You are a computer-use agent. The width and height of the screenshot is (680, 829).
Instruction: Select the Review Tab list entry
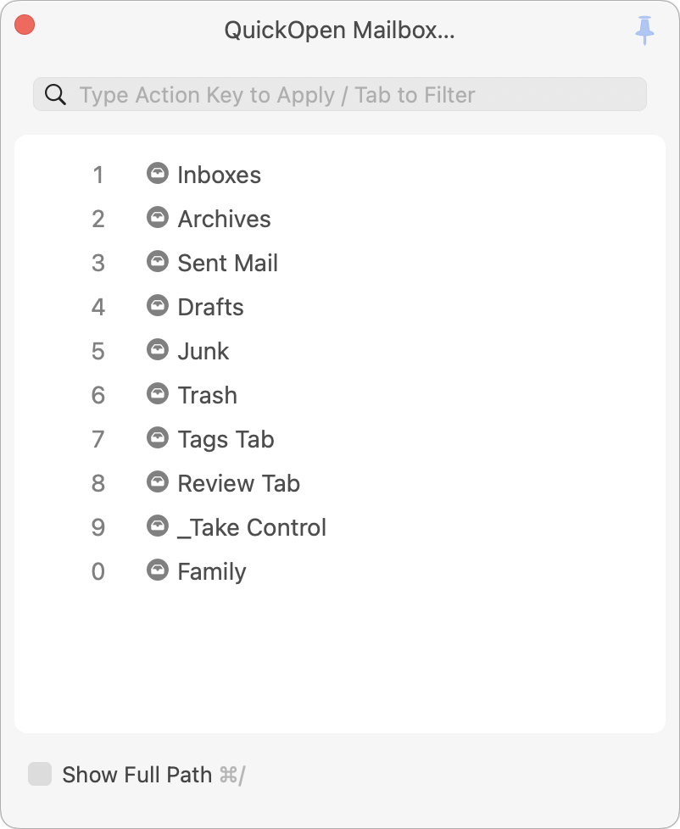tap(238, 483)
